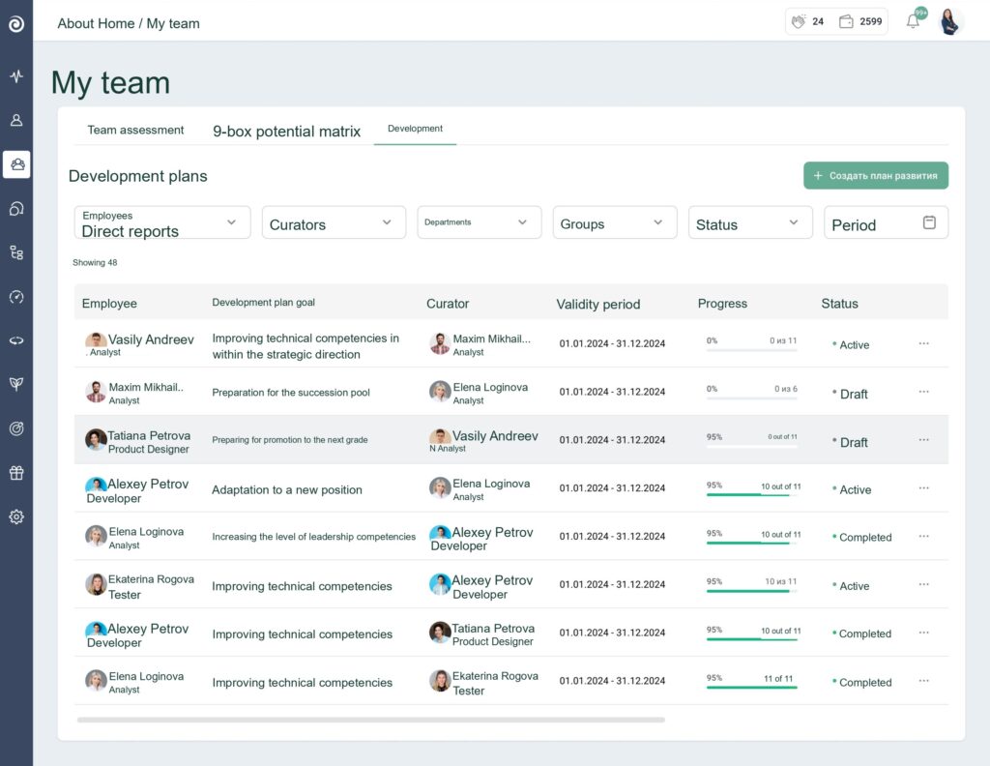990x766 pixels.
Task: Open user avatar profile menu
Action: point(950,21)
